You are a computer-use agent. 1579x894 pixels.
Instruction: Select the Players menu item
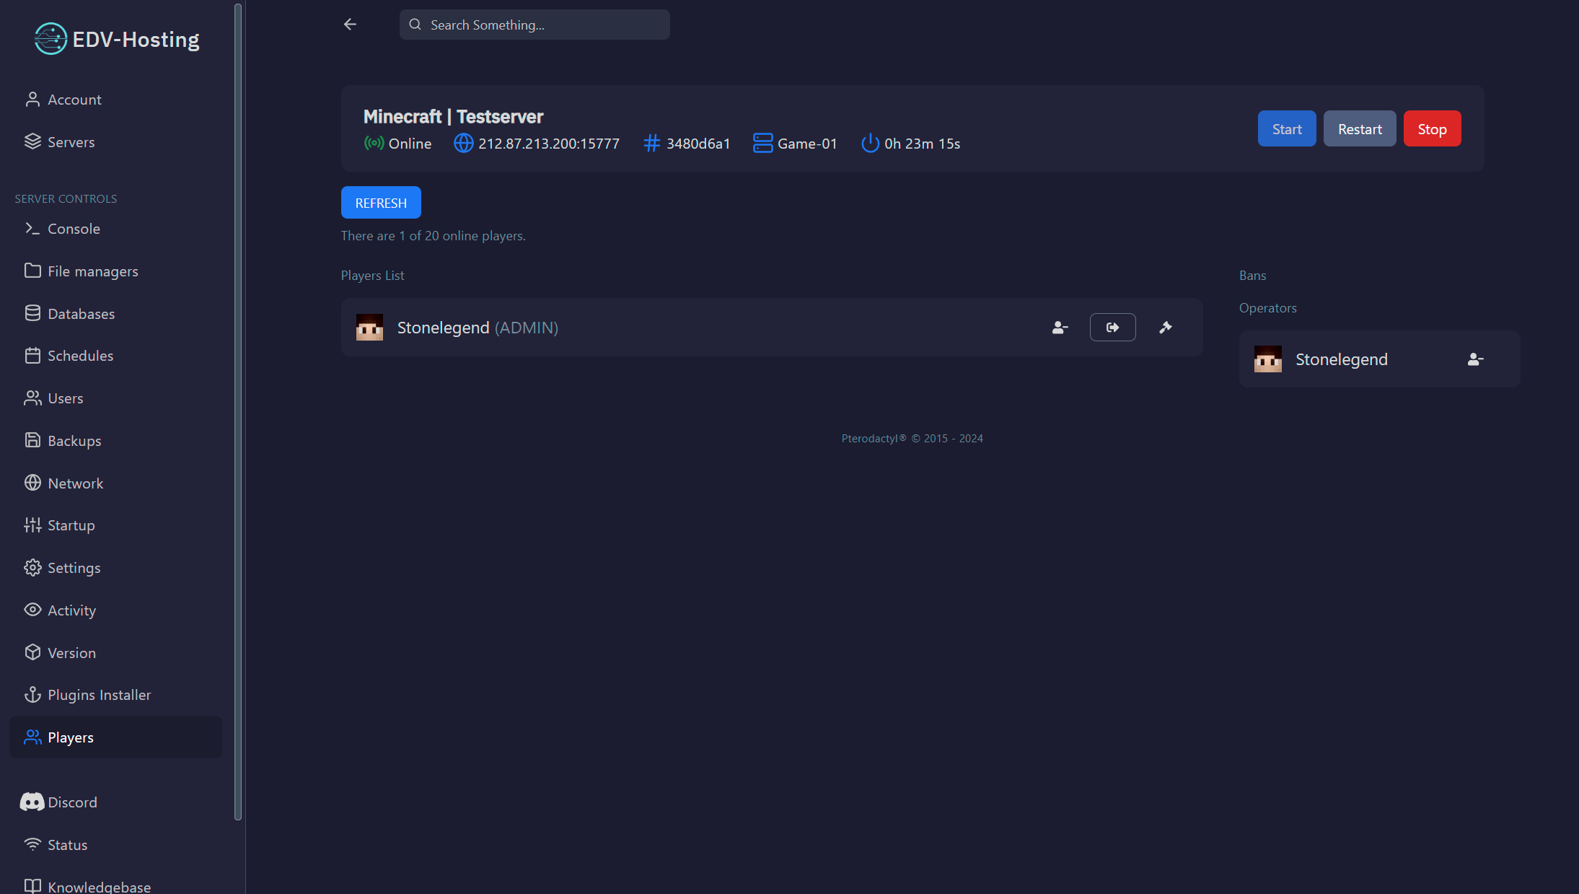(x=115, y=737)
